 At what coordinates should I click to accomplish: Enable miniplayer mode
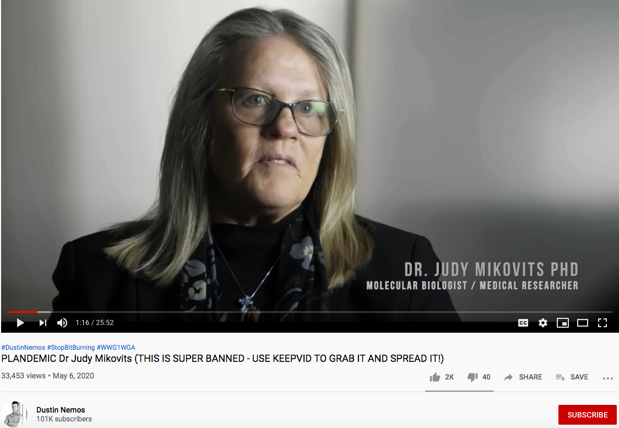pyautogui.click(x=562, y=323)
